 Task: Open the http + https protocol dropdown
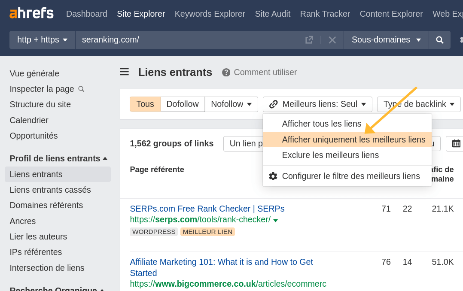(x=42, y=40)
